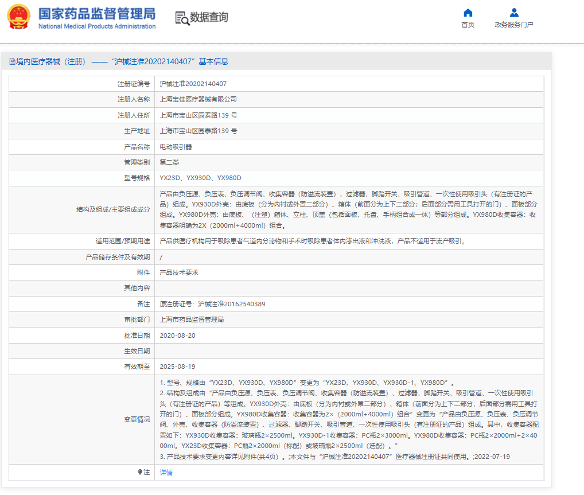Image resolution: width=584 pixels, height=495 pixels.
Task: Select 原注册证号：沪械注准20162540389 remark
Action: 212,304
